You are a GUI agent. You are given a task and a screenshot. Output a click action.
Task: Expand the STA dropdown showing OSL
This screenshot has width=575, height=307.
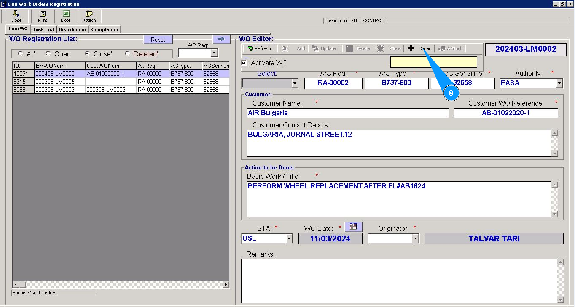coord(289,239)
